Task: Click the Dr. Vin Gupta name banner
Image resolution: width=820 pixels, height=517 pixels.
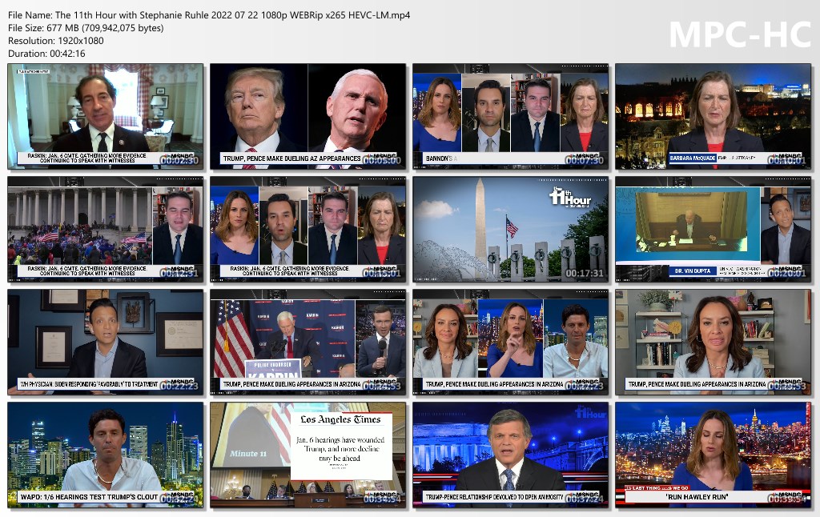Action: [x=693, y=271]
